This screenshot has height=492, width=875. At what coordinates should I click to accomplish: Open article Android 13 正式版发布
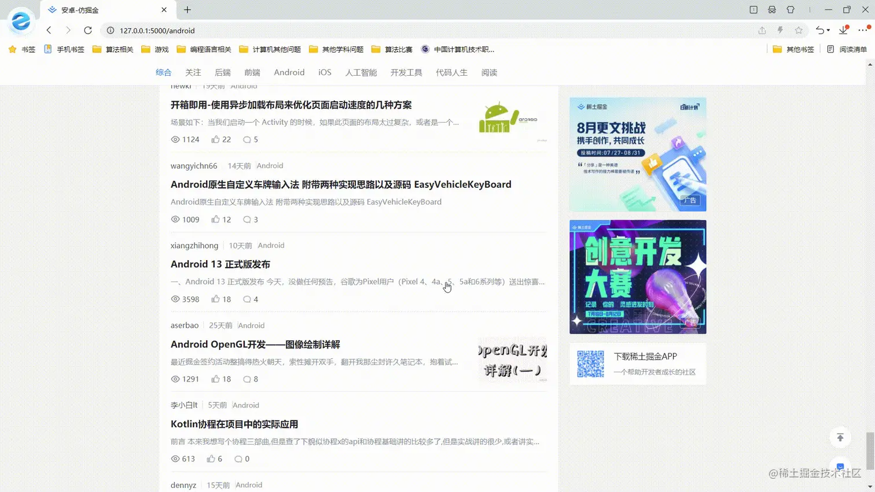click(x=220, y=264)
